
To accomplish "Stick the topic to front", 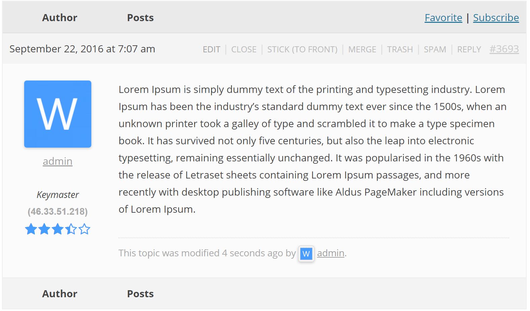I will point(302,49).
